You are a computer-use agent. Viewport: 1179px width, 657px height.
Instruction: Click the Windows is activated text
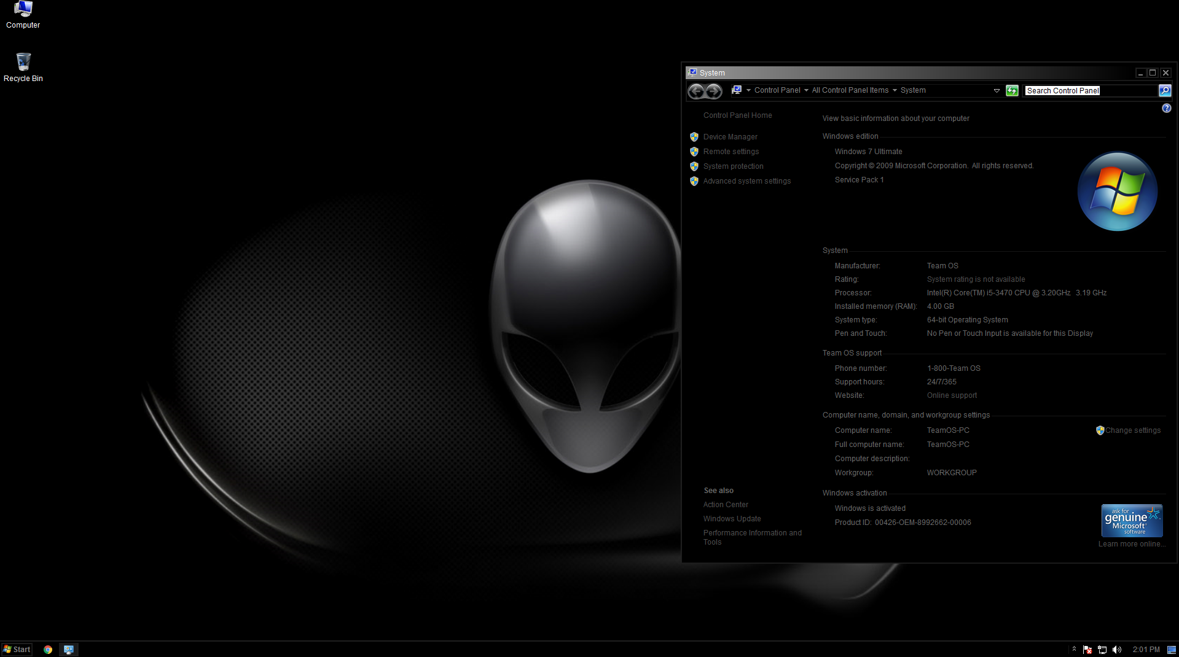pos(870,508)
